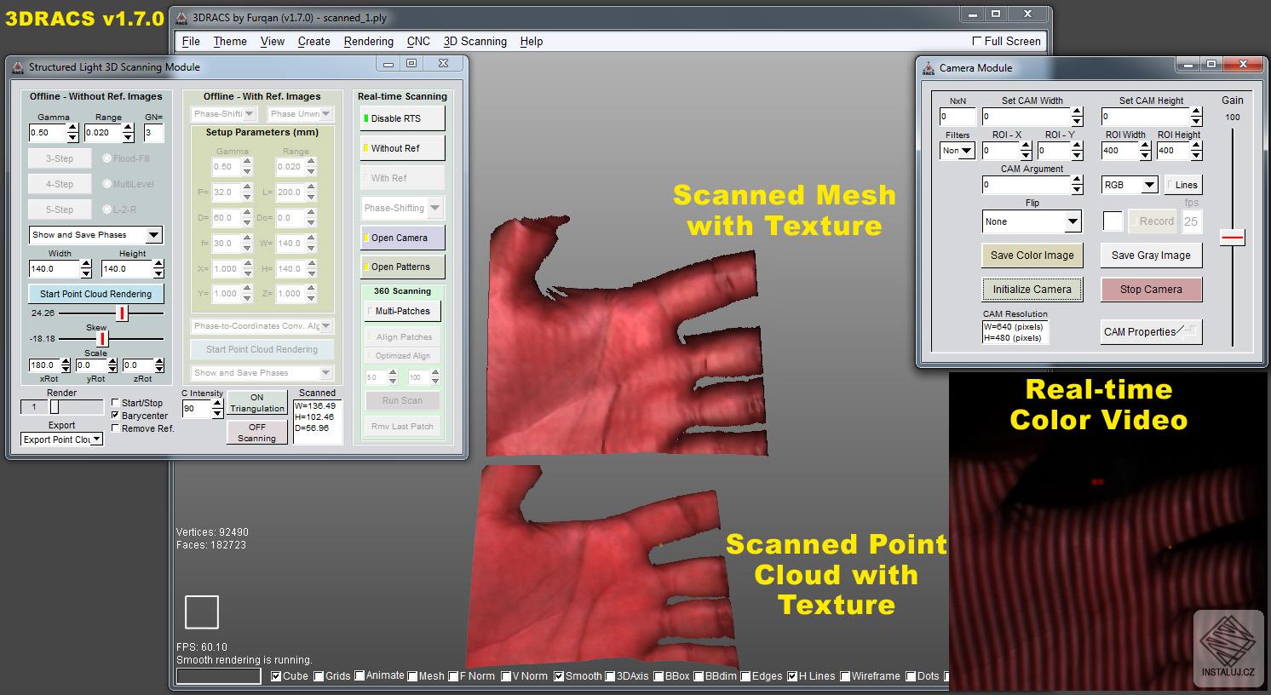Click the Camera Module title bar logo icon
1271x695 pixels.
[929, 67]
